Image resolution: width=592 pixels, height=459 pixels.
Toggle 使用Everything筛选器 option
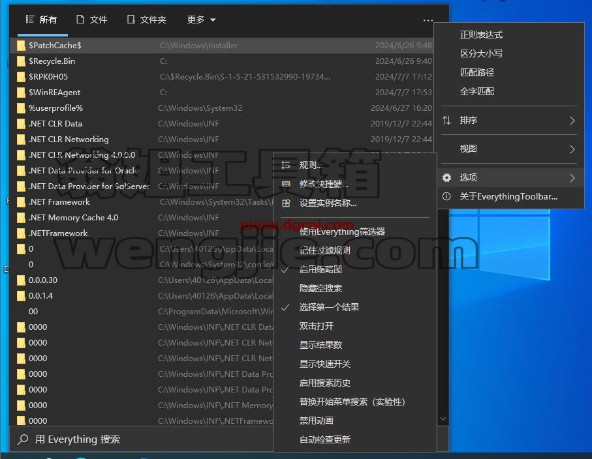[x=355, y=231]
